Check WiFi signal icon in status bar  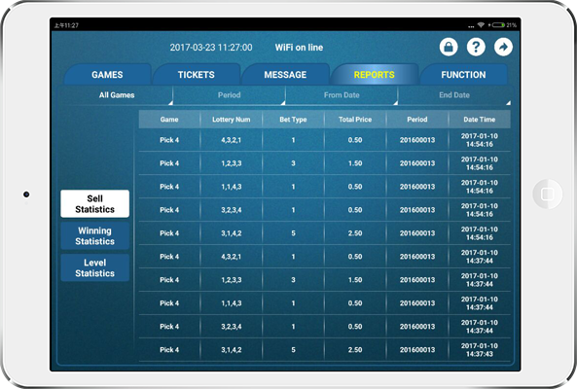point(481,25)
